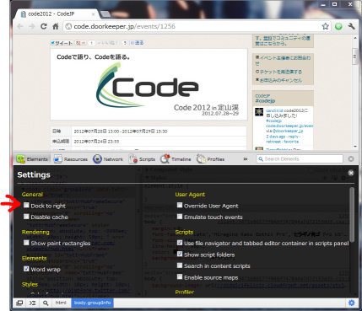
Task: Switch to the Network panel
Action: coord(108,159)
